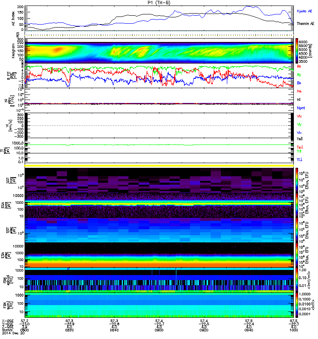The image size is (318, 339).
Task: Click the bright red-orange peak in the Keogram panel
Action: click(58, 50)
